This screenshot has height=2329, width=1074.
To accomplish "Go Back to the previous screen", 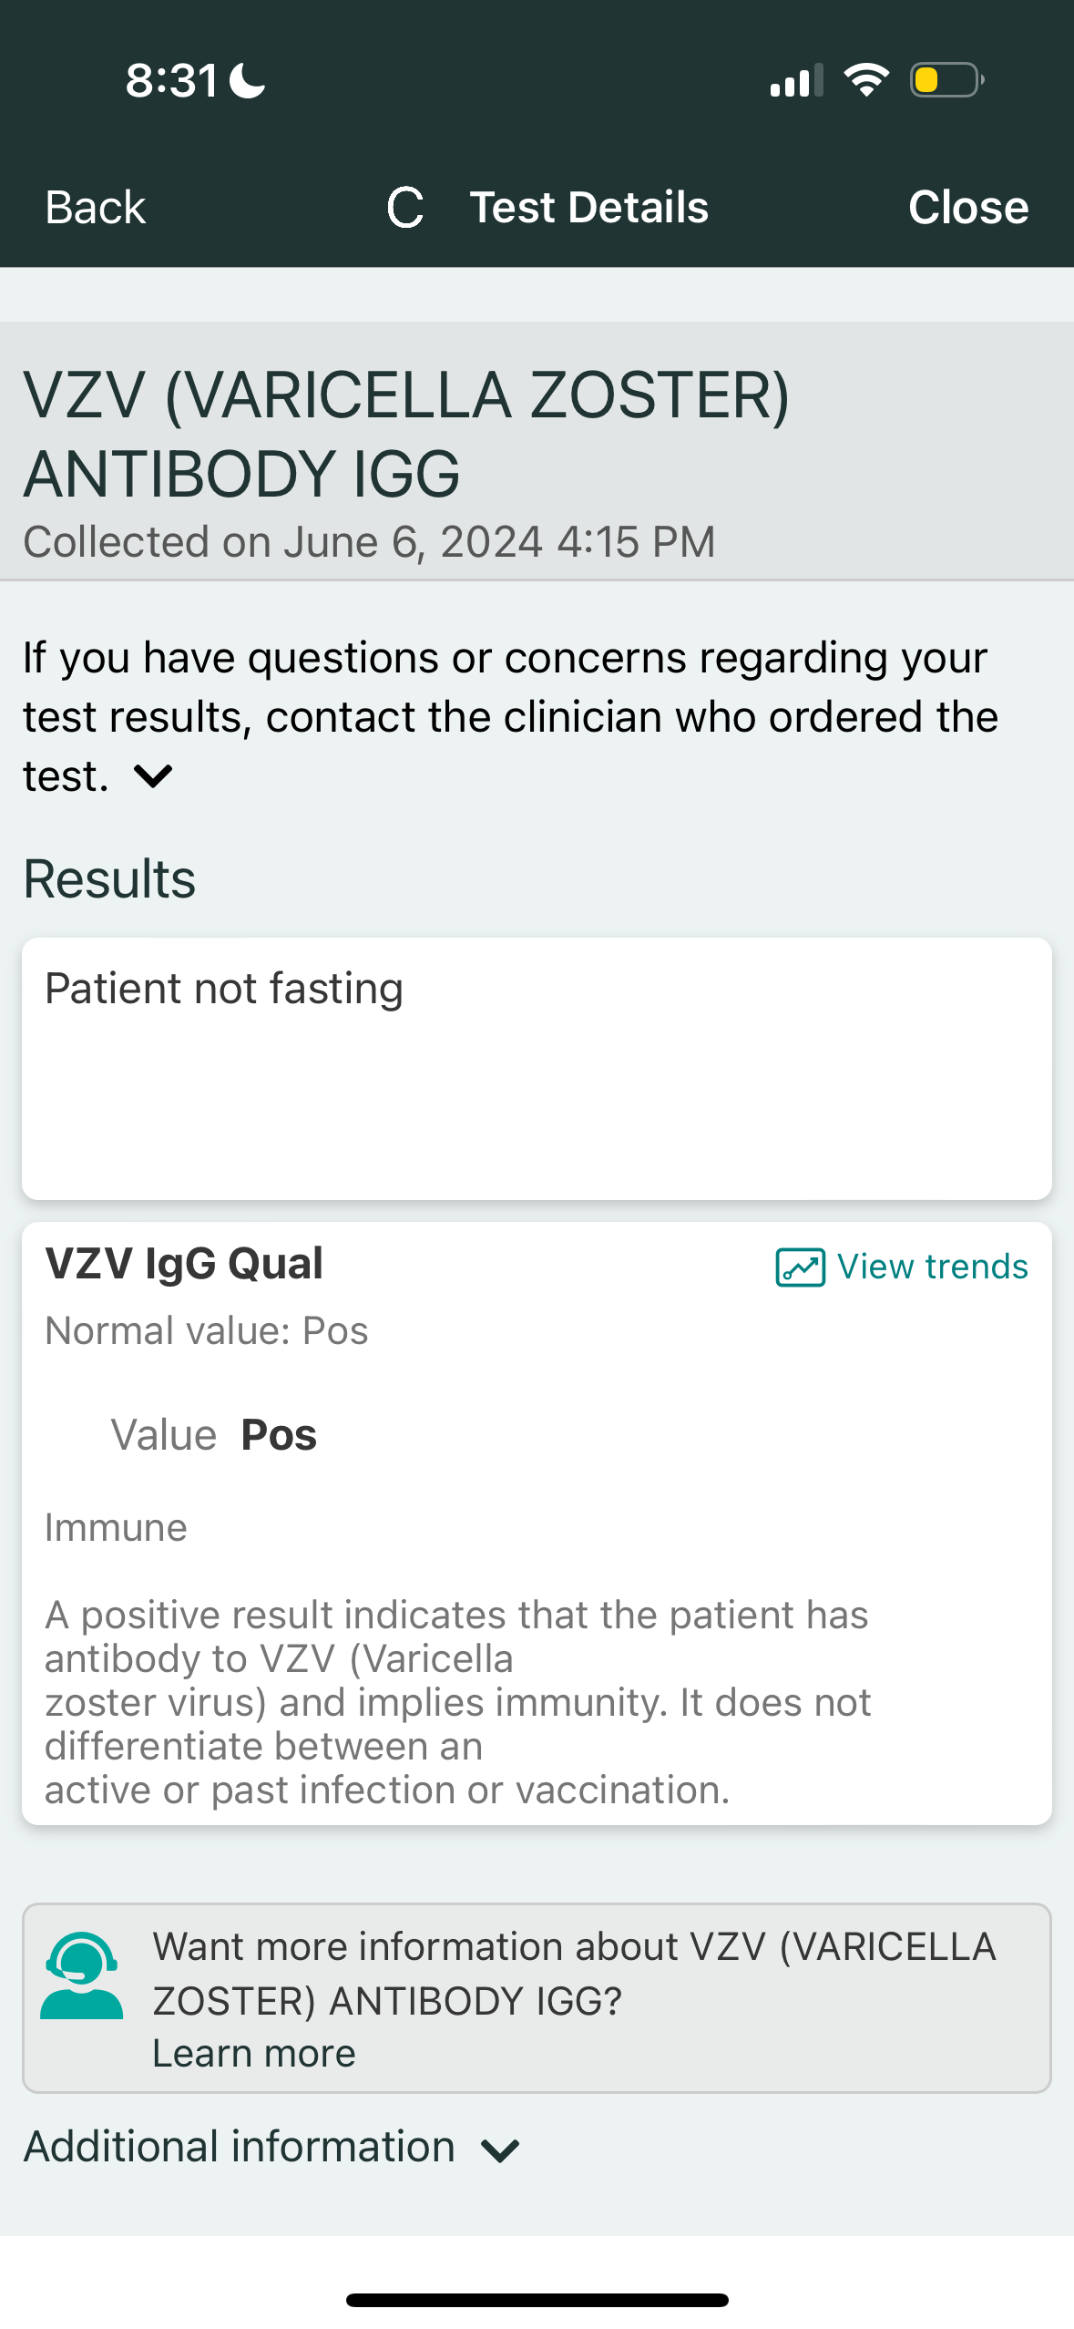I will tap(96, 208).
